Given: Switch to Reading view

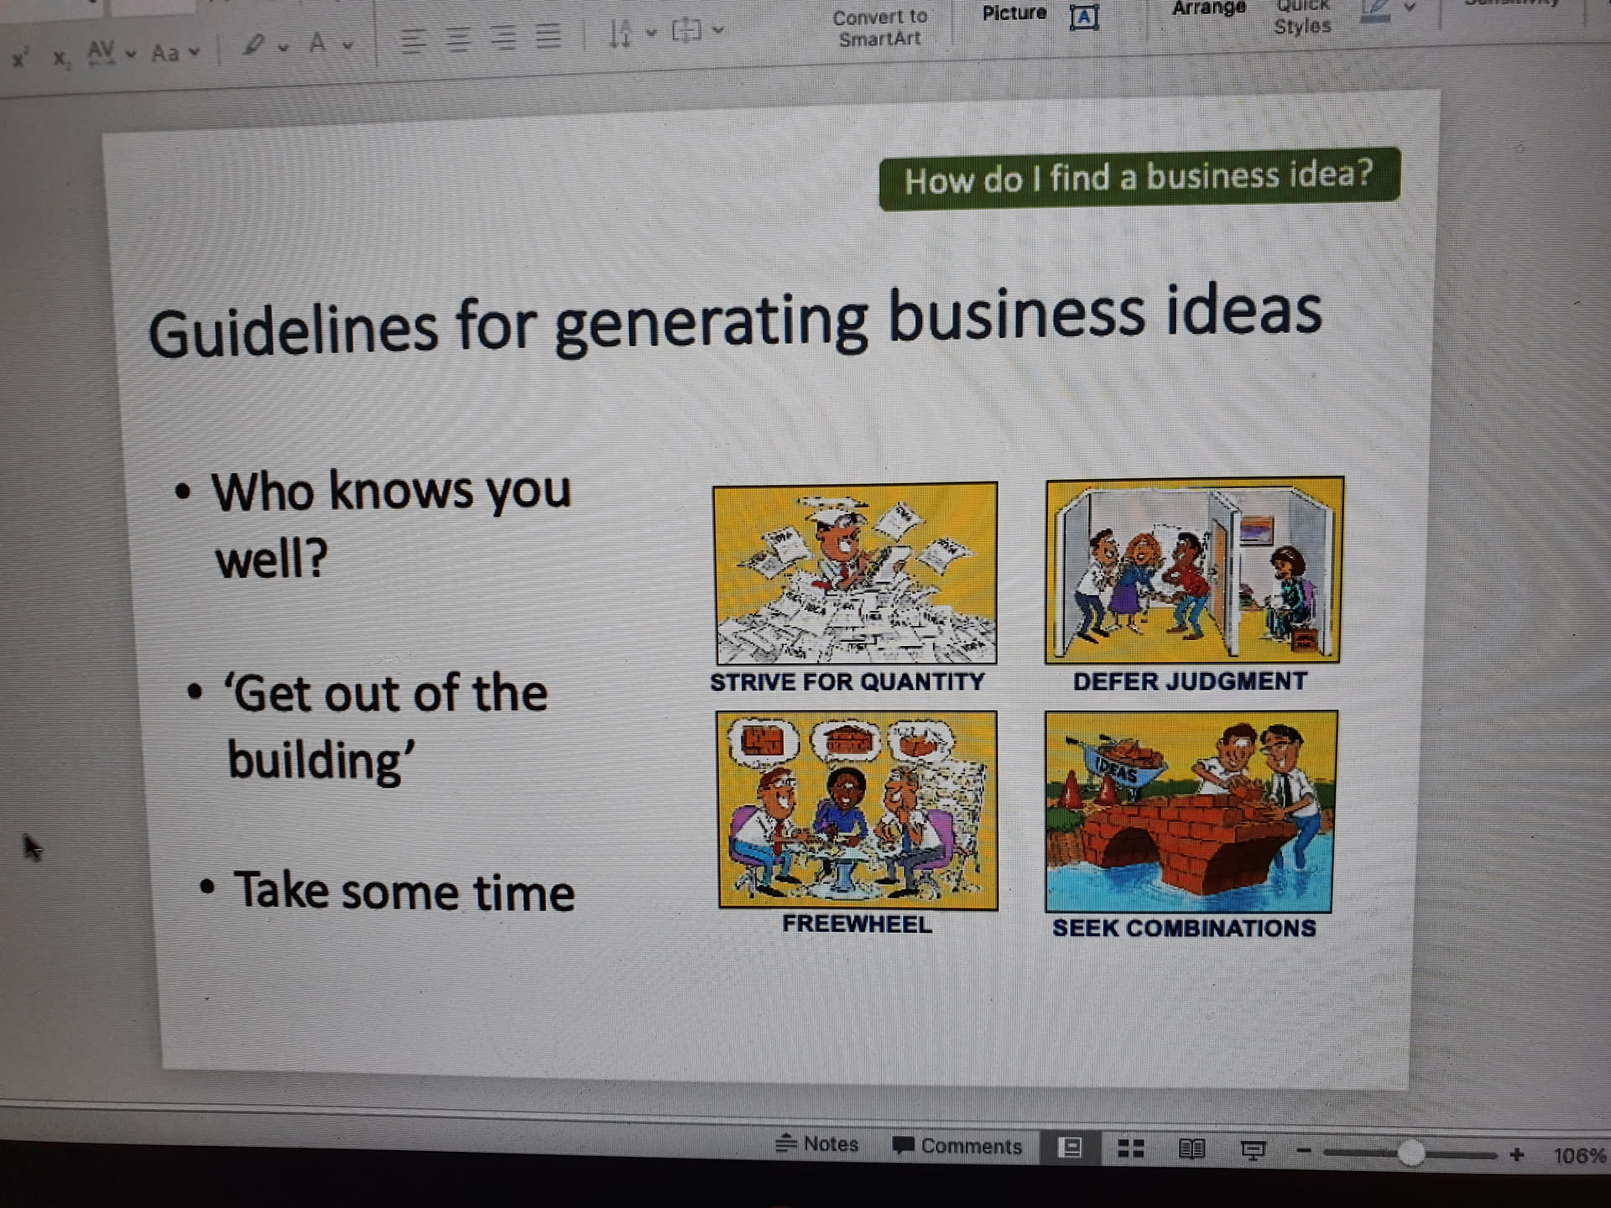Looking at the screenshot, I should point(1191,1149).
